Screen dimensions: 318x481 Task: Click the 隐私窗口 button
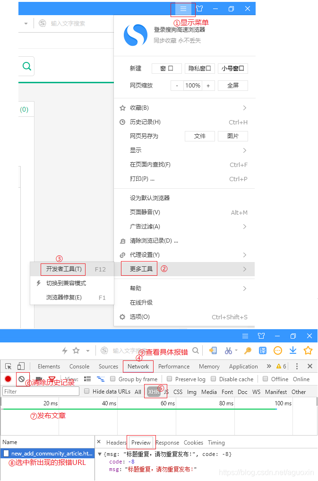(x=200, y=69)
